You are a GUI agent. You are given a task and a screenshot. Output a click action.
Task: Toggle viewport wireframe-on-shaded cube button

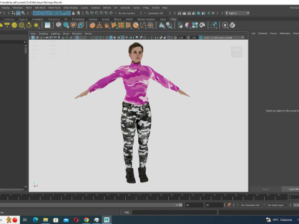(x=119, y=37)
